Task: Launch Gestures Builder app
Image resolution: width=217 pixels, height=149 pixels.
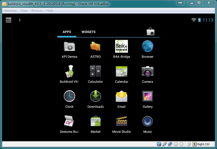Action: pyautogui.click(x=69, y=125)
